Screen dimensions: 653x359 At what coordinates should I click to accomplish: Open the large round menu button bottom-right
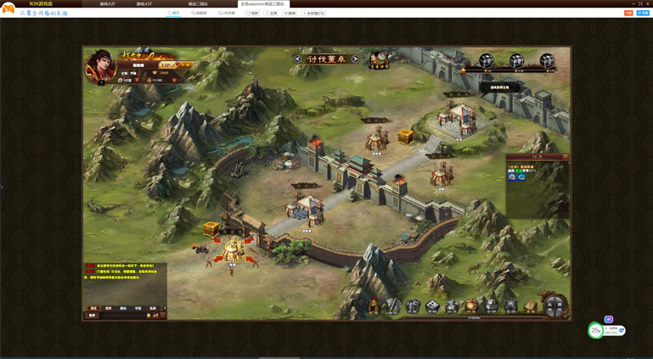554,305
